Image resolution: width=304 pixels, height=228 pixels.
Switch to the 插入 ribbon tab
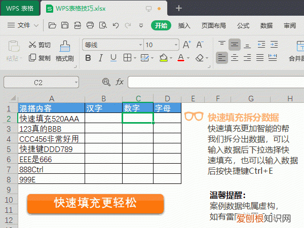point(184,25)
